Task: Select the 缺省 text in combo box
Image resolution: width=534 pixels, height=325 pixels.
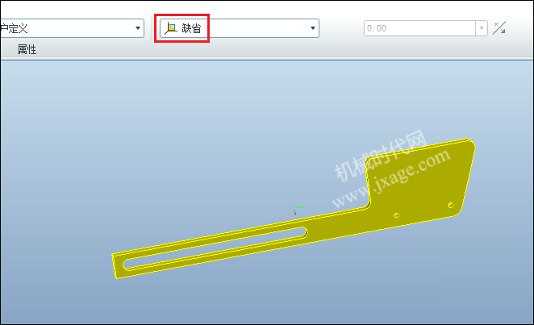Action: 191,28
